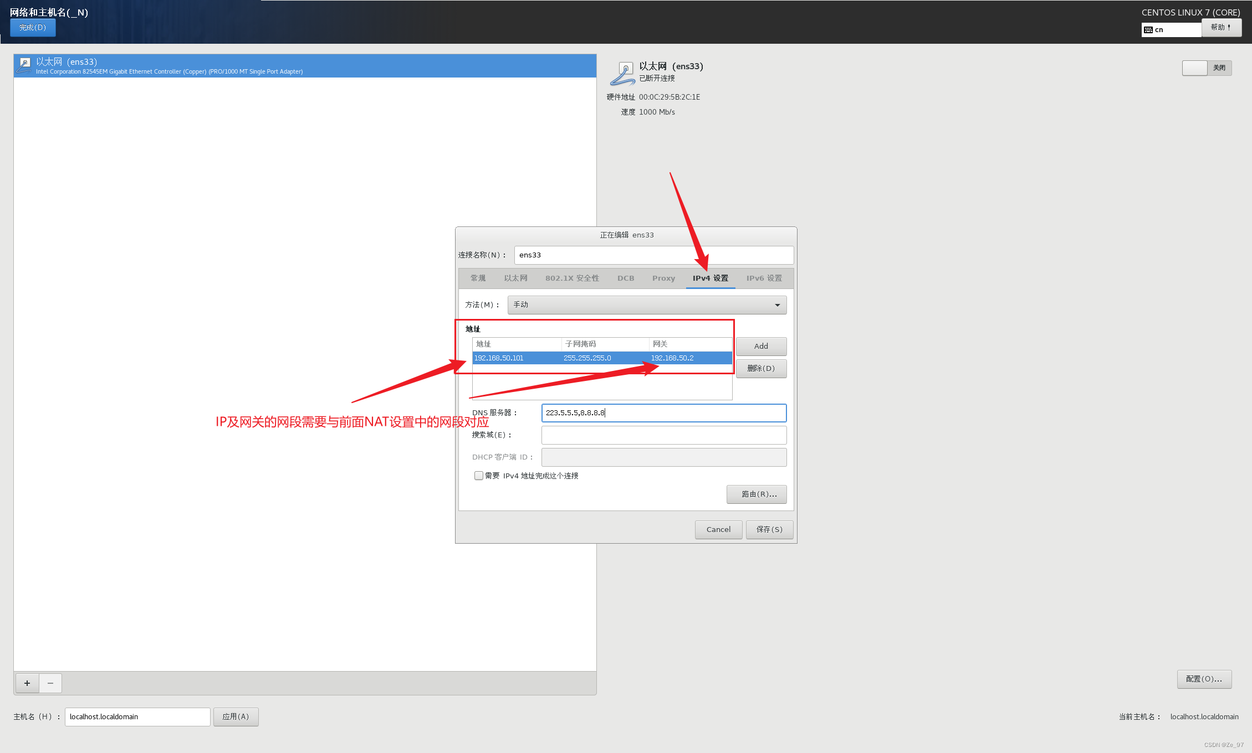1252x753 pixels.
Task: Toggle the ens33 connection on/off switch
Action: pyautogui.click(x=1195, y=68)
